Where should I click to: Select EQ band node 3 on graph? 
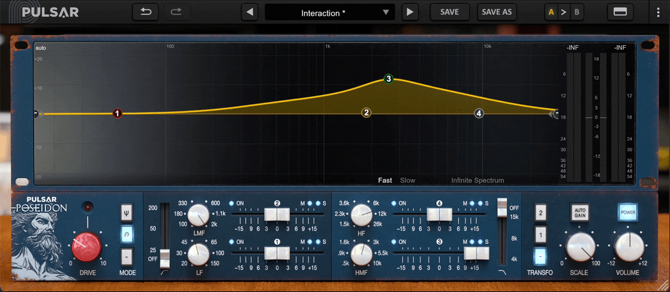[388, 79]
